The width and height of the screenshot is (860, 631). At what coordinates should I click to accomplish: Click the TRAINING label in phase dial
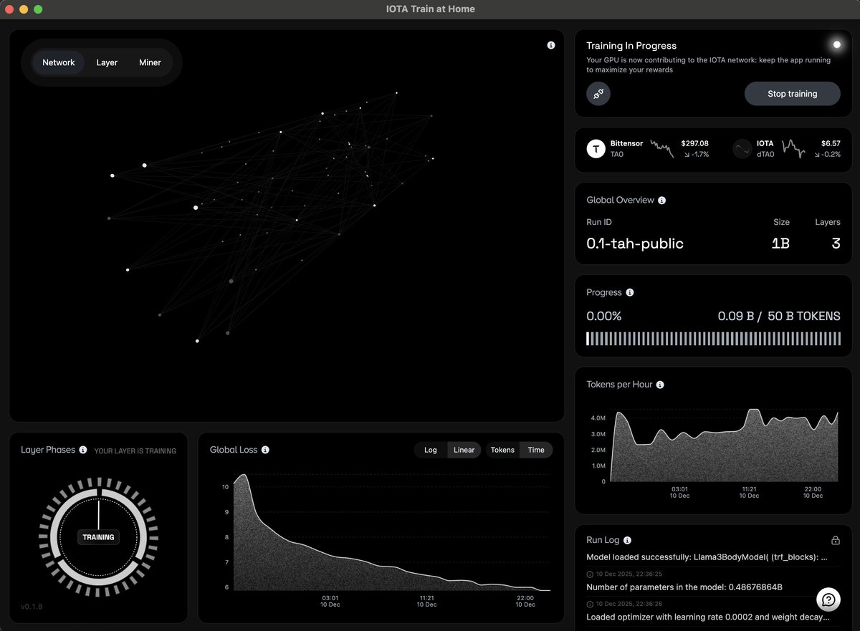click(x=98, y=537)
